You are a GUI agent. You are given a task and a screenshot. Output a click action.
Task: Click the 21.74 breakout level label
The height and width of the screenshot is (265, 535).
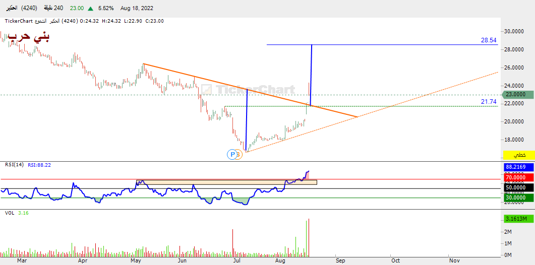click(x=488, y=102)
